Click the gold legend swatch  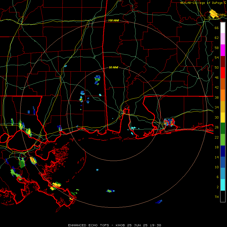[223, 107]
